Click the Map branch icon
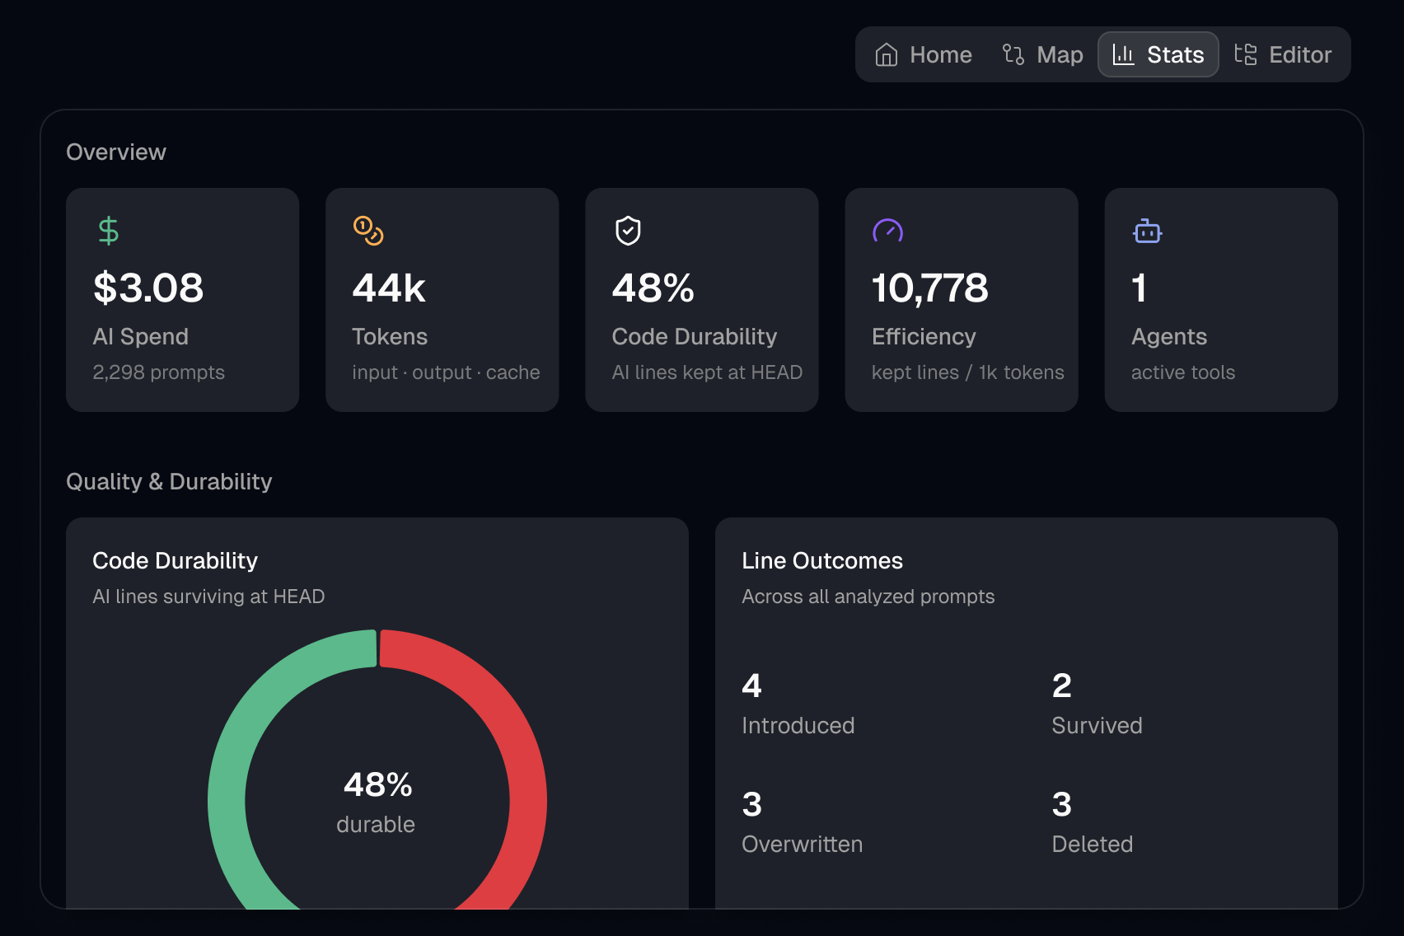Viewport: 1404px width, 936px height. point(1013,54)
